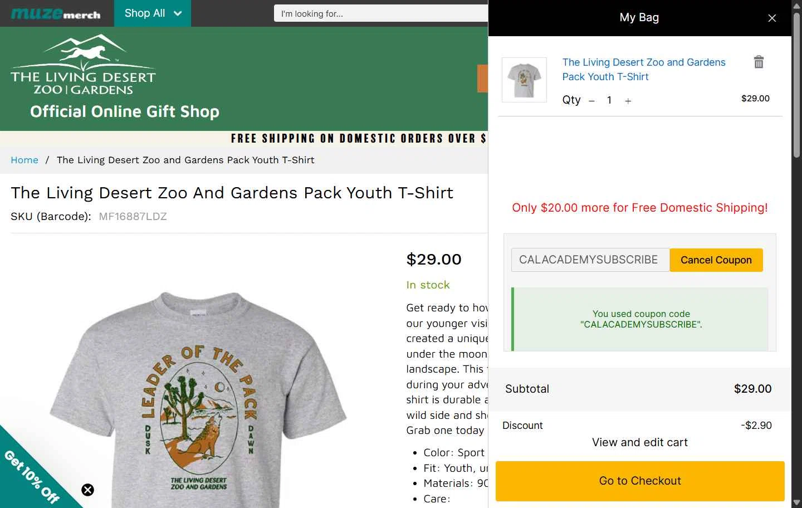The width and height of the screenshot is (802, 508).
Task: Dismiss the Get 10% Off badge
Action: tap(88, 490)
